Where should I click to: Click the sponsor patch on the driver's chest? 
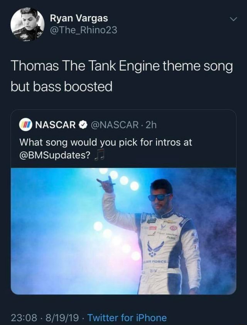(174, 227)
